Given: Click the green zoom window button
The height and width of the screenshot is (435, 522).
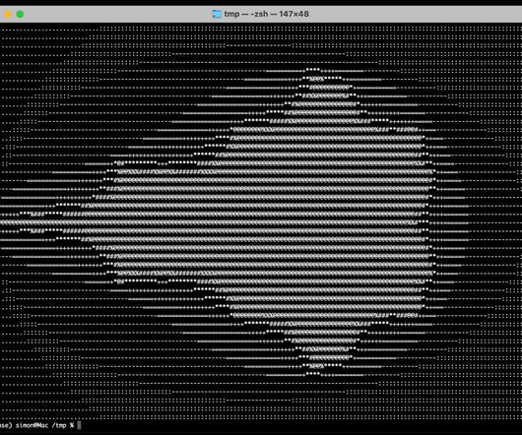Looking at the screenshot, I should coord(20,14).
